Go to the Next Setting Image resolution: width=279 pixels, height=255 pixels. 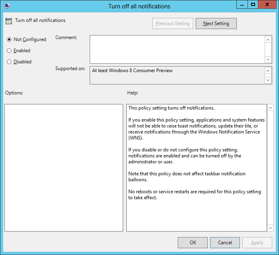216,24
